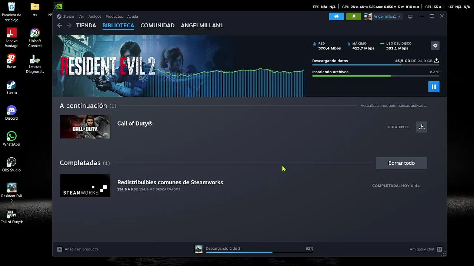Click the RED 370,4 Mbps network stat
The image size is (474, 266).
327,46
